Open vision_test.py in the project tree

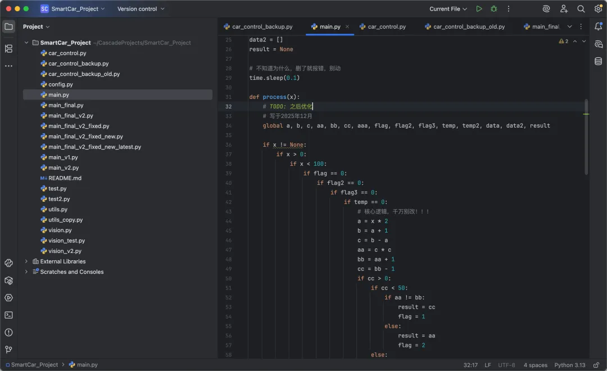click(66, 241)
